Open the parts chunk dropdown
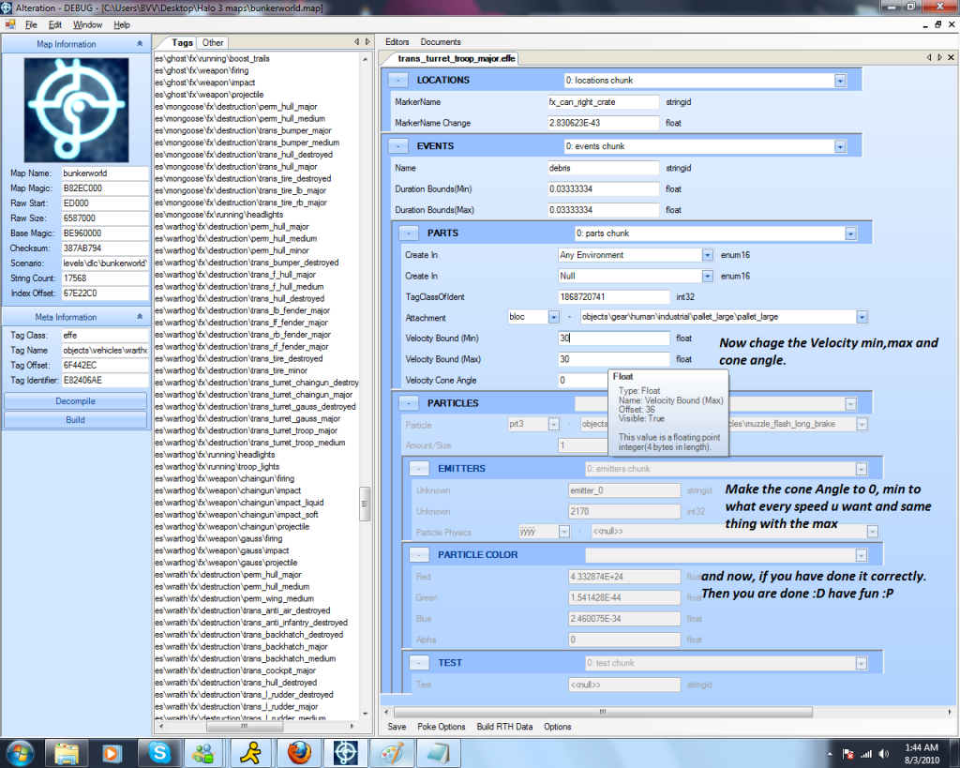This screenshot has width=960, height=768. pos(850,233)
